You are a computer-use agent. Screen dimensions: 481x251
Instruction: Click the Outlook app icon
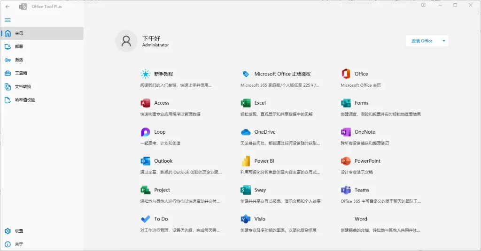click(x=146, y=161)
